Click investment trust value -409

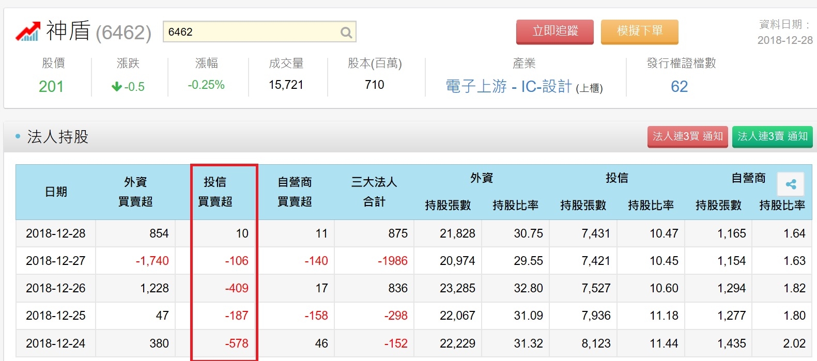(237, 288)
